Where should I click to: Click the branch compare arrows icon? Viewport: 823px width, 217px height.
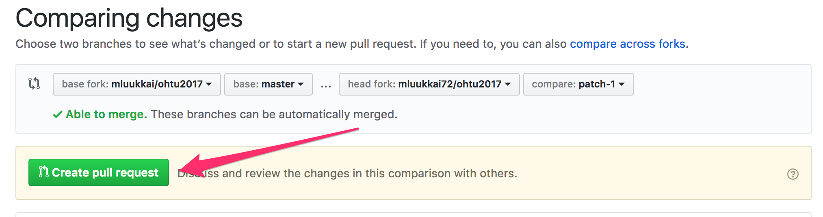point(34,84)
